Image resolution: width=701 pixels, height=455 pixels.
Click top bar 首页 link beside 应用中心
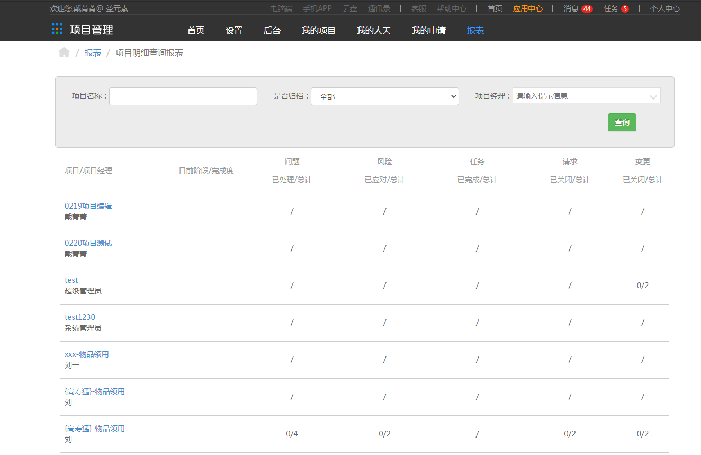tap(495, 8)
